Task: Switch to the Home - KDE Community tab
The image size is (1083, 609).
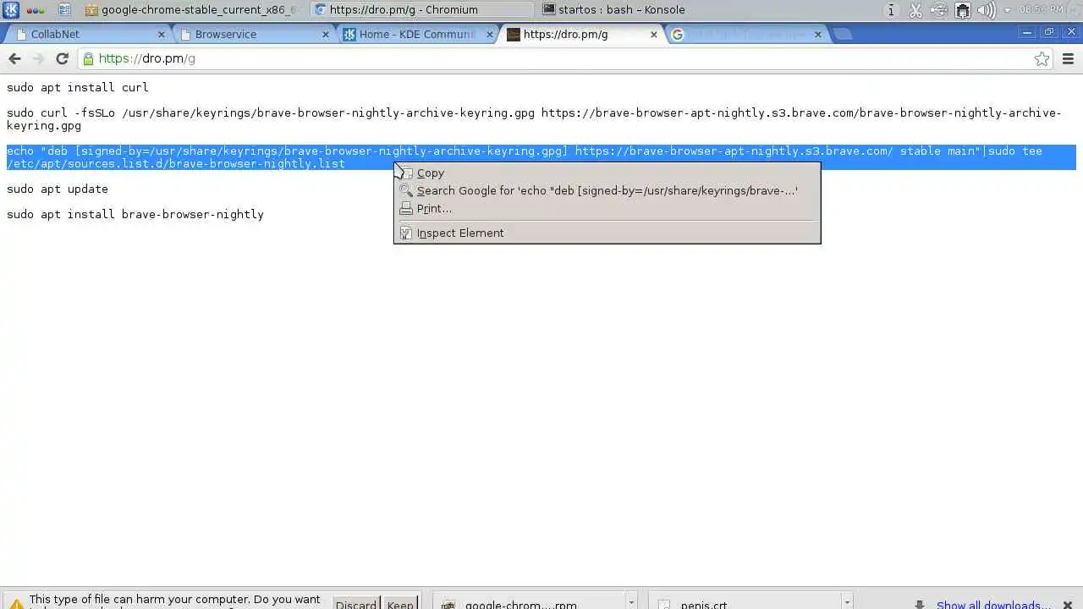Action: (x=417, y=34)
